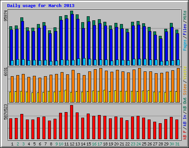Select the red kB bar for day 31
Image resolution: width=189 pixels, height=148 pixels.
click(x=177, y=129)
